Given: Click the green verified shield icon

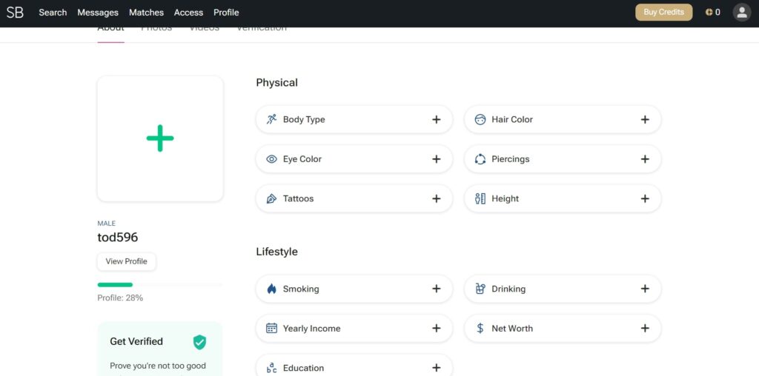Looking at the screenshot, I should tap(199, 342).
